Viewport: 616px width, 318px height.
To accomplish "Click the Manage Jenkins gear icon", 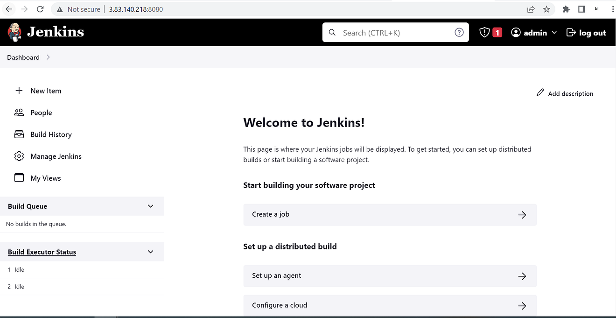I will click(19, 156).
